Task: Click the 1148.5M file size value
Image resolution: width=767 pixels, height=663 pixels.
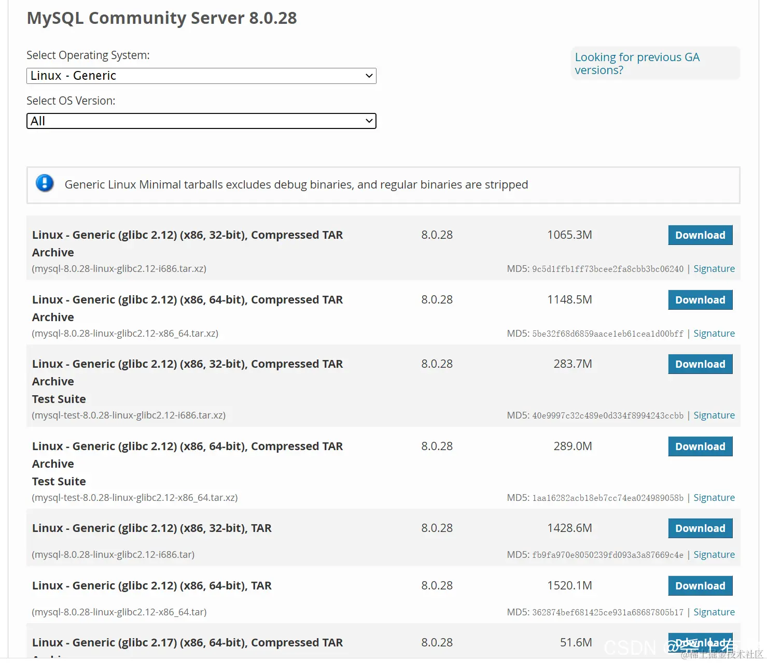Action: coord(569,300)
